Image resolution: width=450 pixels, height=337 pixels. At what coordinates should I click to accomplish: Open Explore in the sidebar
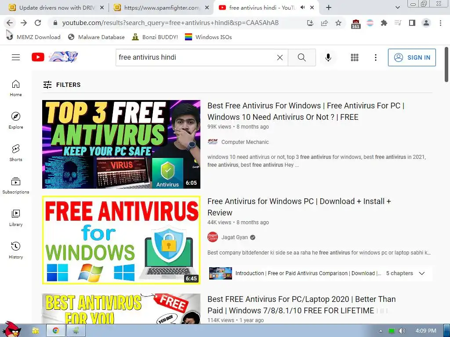[16, 121]
